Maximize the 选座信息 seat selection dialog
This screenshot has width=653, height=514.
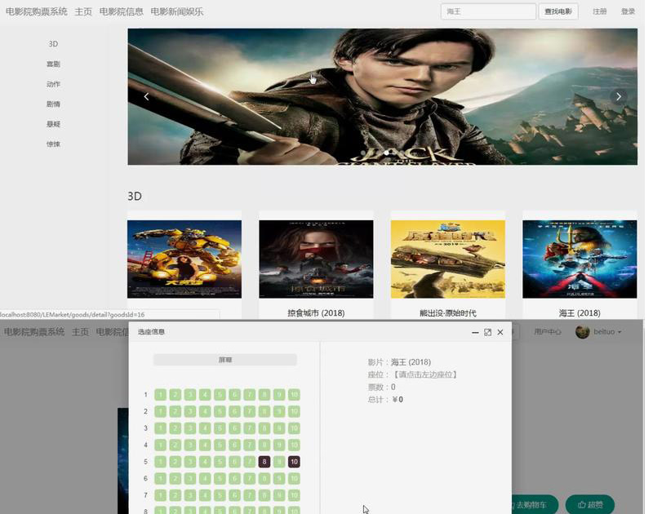click(x=487, y=332)
